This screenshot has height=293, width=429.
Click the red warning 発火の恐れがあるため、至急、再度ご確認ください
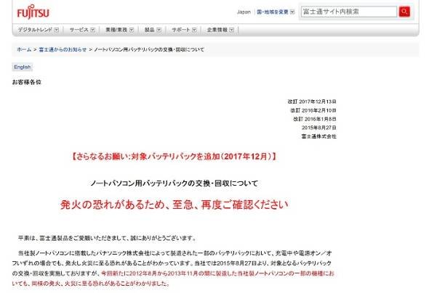175,205
